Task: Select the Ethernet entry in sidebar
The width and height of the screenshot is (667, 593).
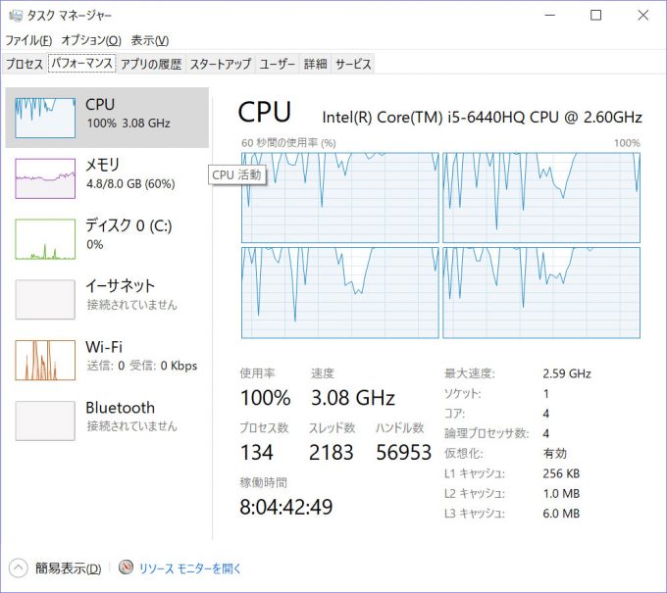Action: pos(120,294)
